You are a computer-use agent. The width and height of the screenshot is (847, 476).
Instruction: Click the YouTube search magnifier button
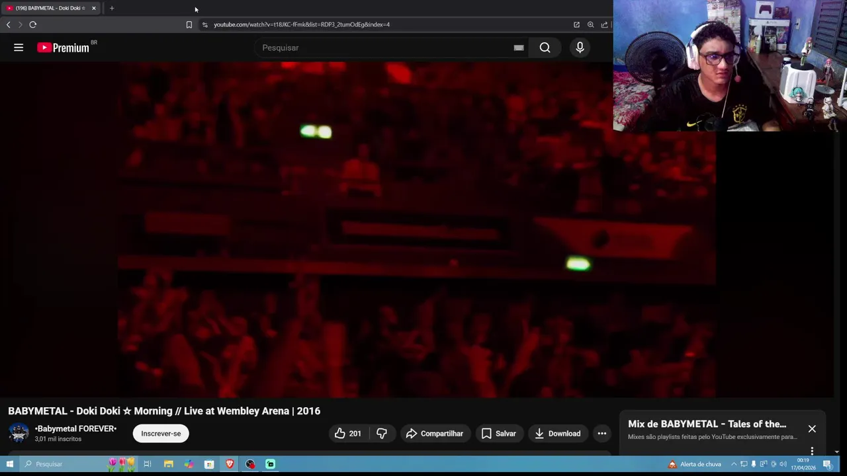(x=545, y=48)
